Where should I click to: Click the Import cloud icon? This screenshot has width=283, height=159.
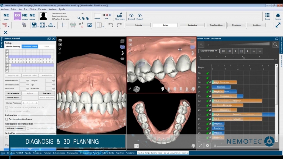click(x=131, y=16)
